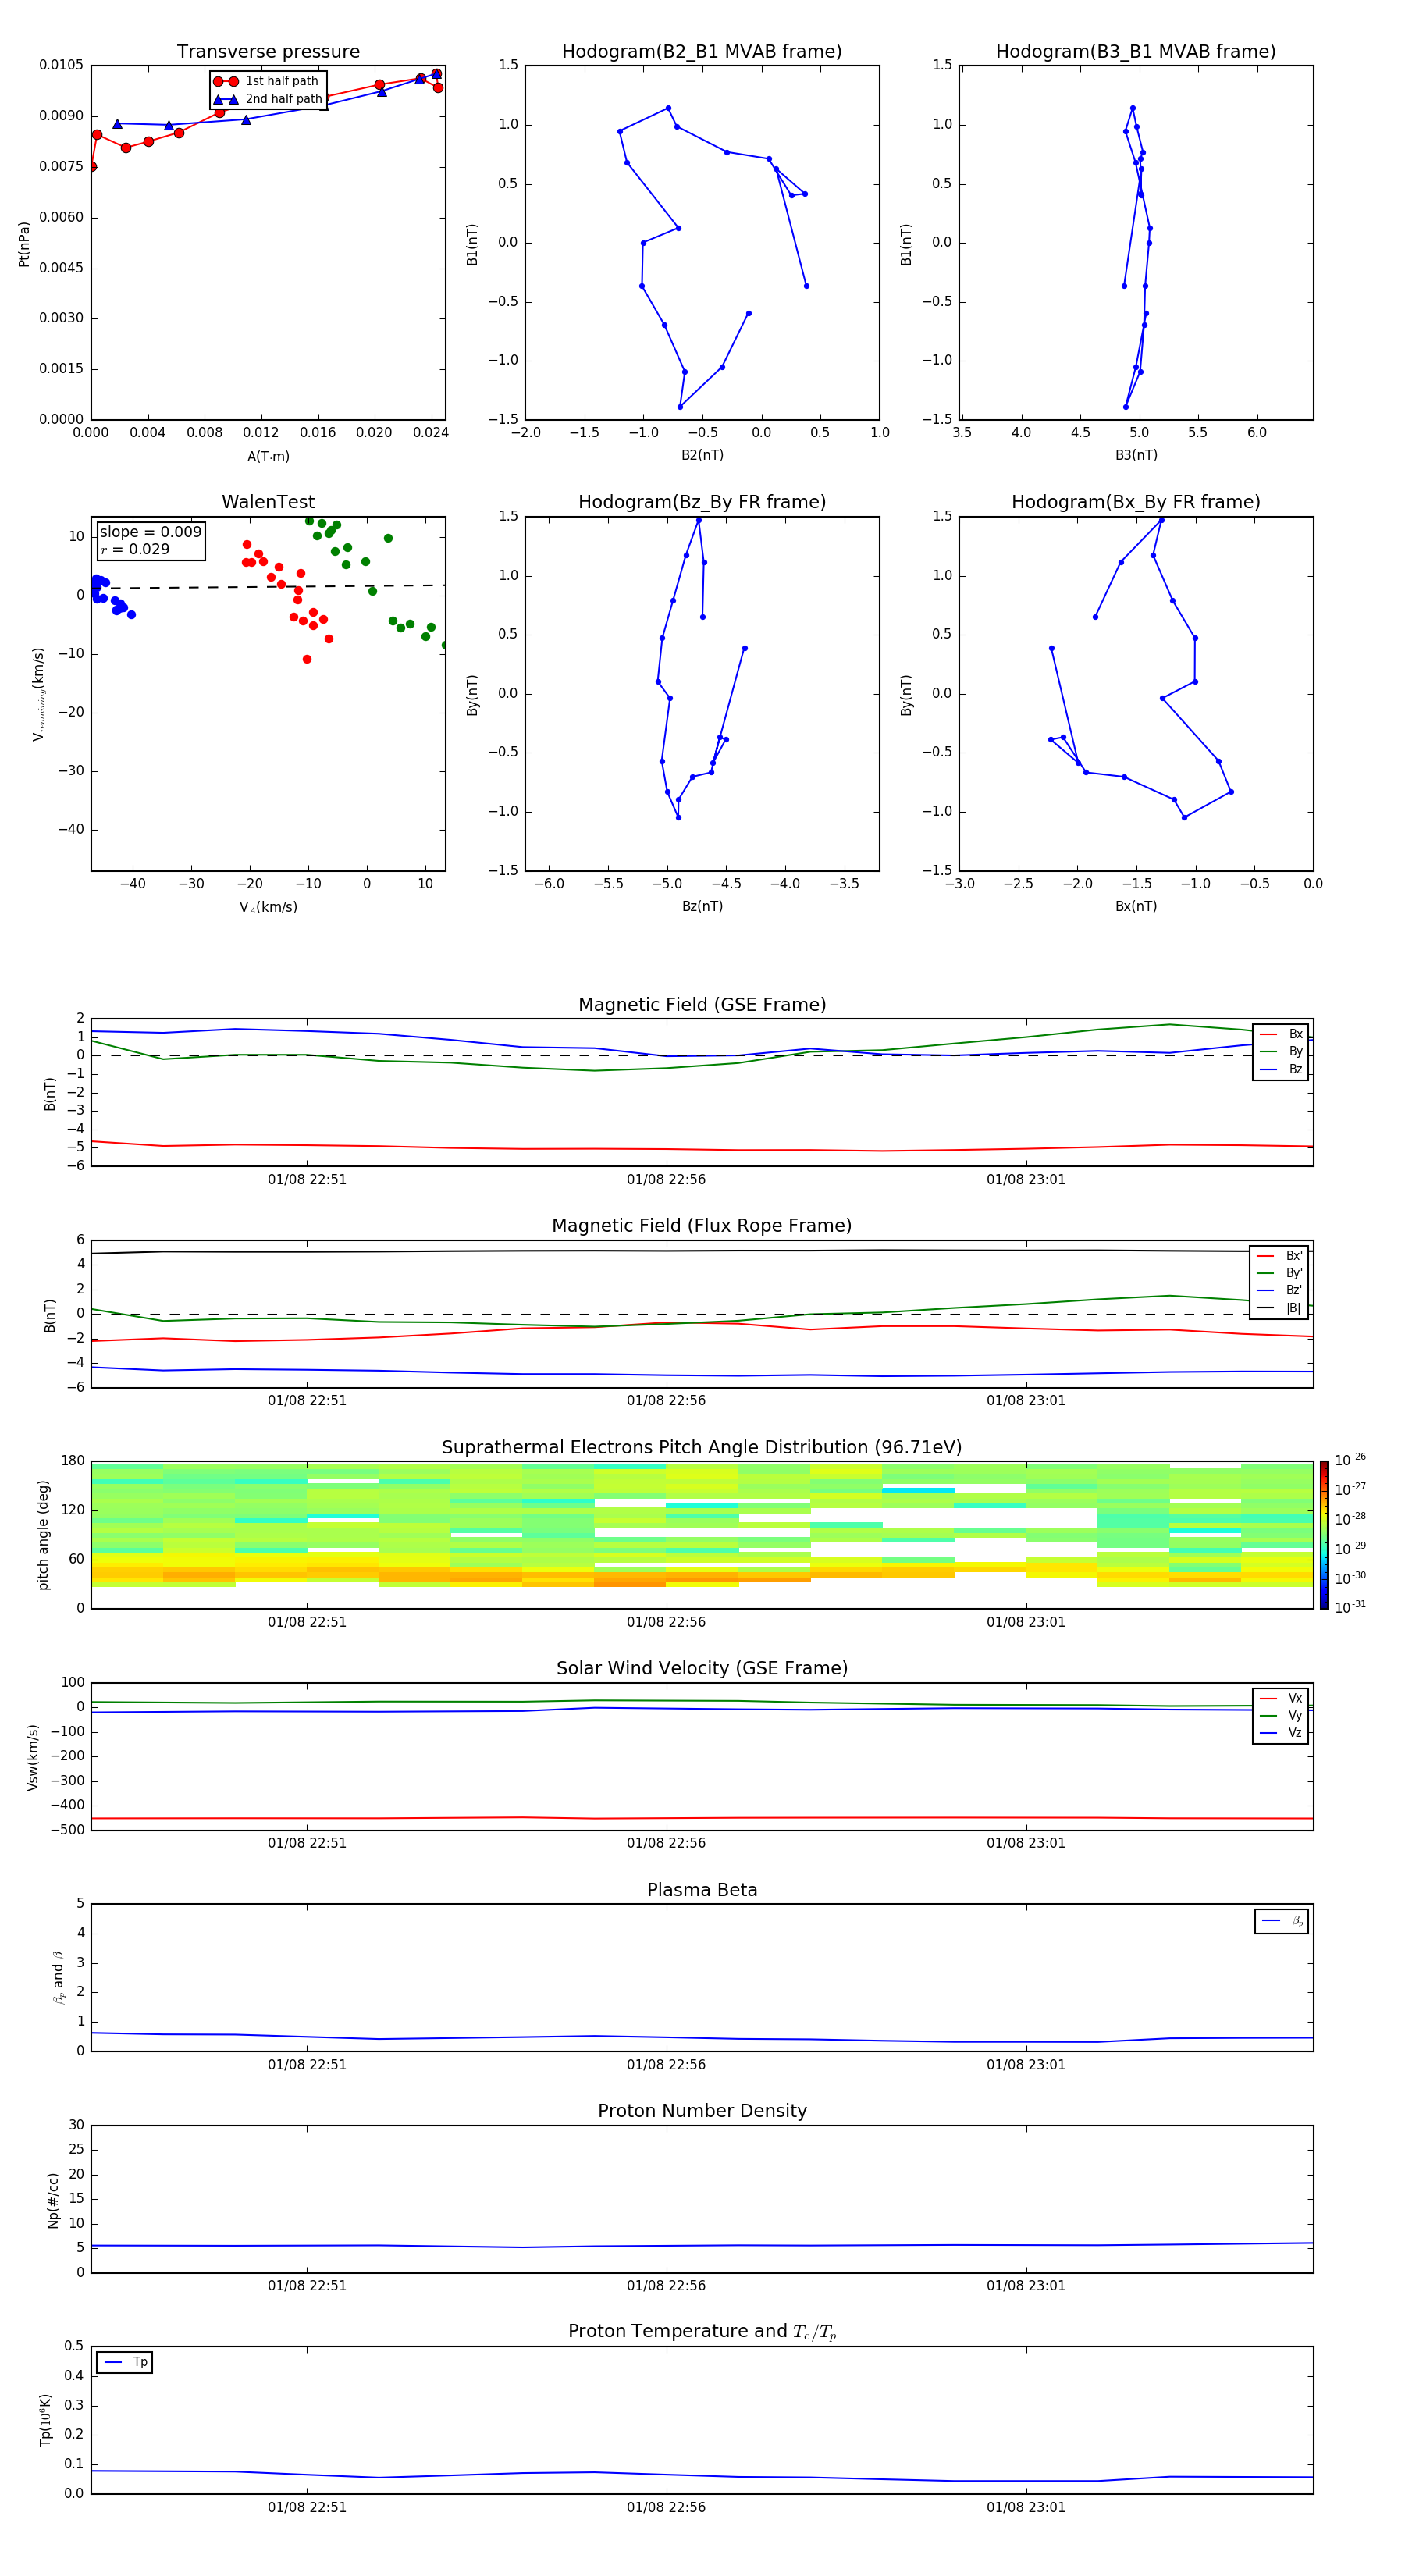Click the "A(T·m)" x-axis label
The image size is (1405, 2576).
(x=268, y=456)
